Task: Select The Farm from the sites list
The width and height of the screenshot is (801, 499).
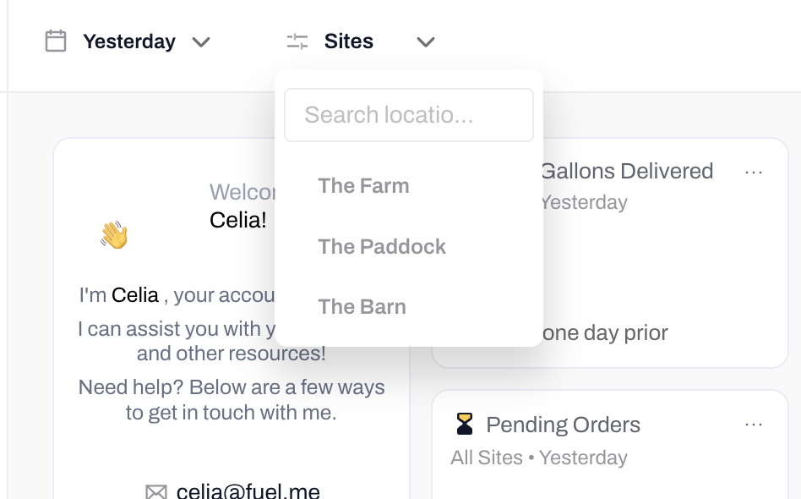Action: pos(363,186)
